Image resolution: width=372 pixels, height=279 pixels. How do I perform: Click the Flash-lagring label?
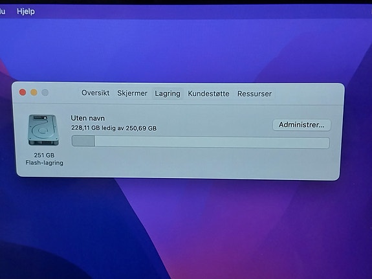(x=45, y=163)
